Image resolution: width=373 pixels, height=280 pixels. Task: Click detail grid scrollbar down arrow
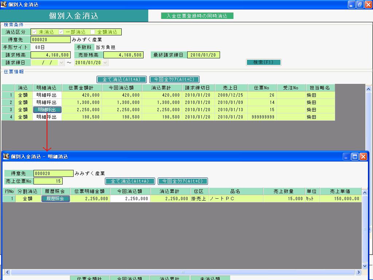point(365,266)
